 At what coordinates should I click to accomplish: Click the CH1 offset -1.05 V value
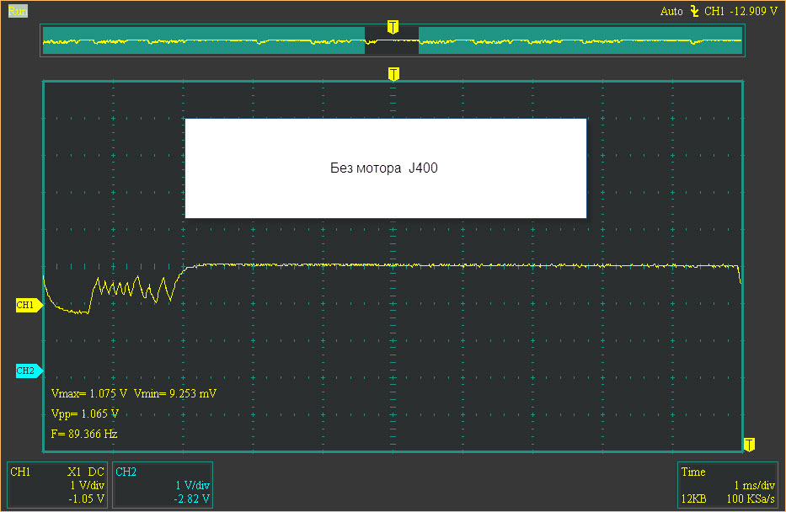pos(86,499)
